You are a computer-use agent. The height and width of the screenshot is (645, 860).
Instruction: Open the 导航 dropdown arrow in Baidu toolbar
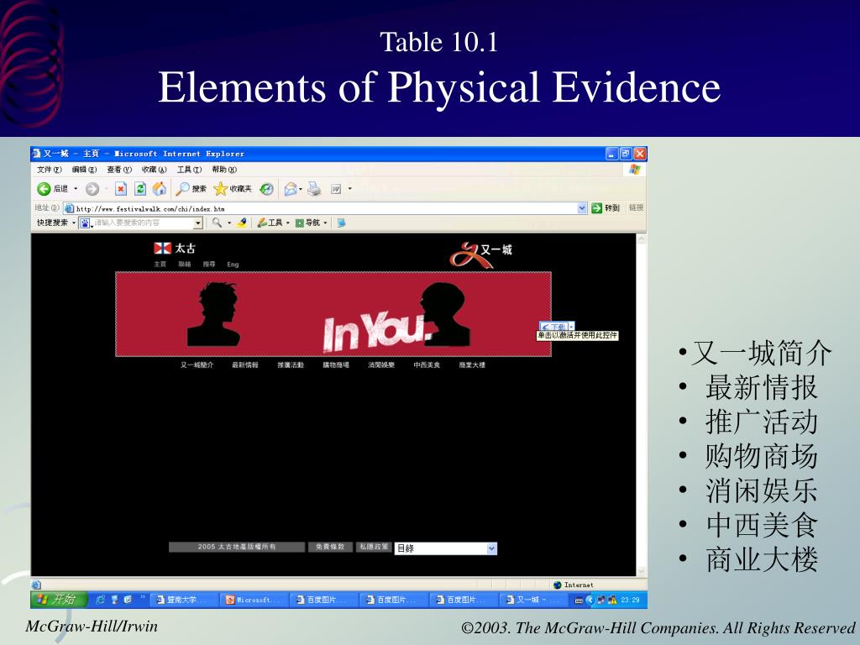[325, 223]
